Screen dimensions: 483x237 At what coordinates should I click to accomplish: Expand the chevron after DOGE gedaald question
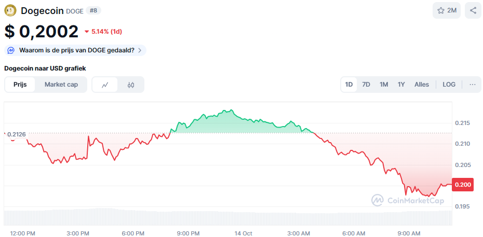click(x=140, y=50)
